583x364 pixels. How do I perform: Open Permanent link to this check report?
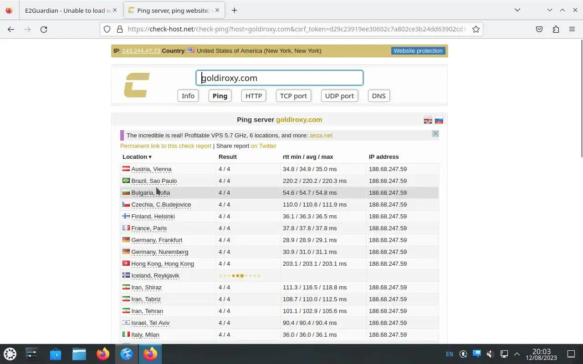tap(166, 146)
